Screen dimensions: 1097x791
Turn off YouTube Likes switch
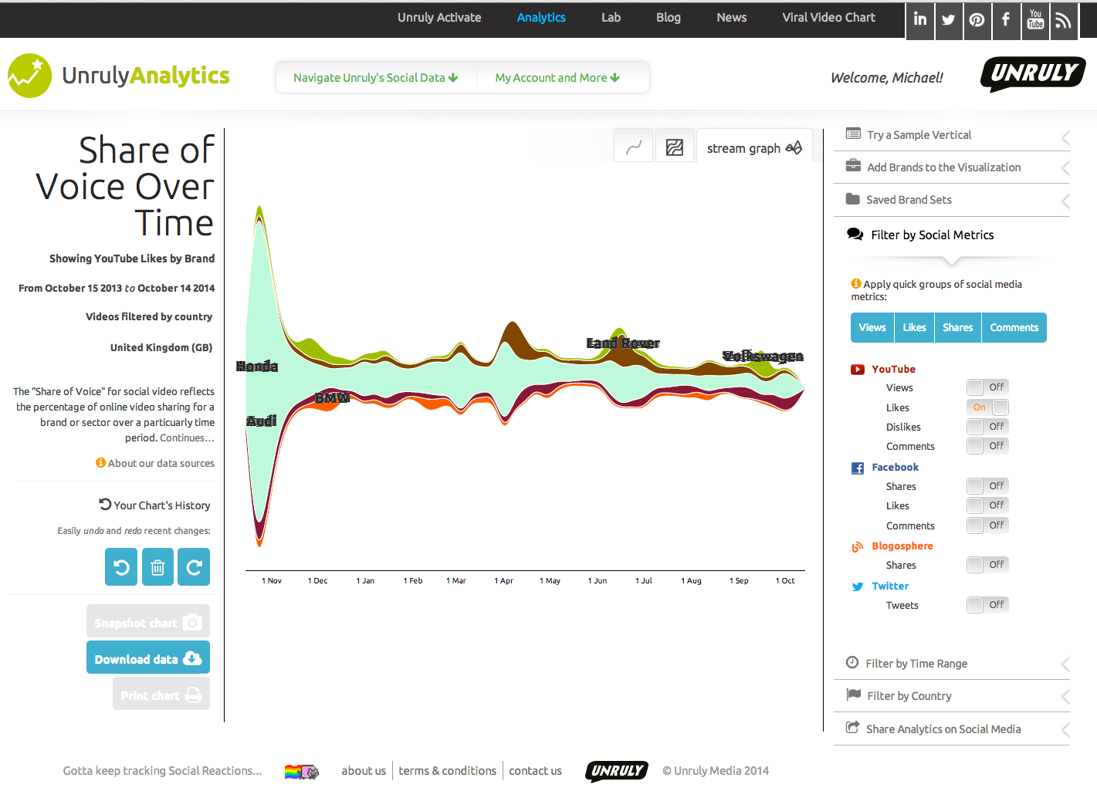(x=987, y=407)
